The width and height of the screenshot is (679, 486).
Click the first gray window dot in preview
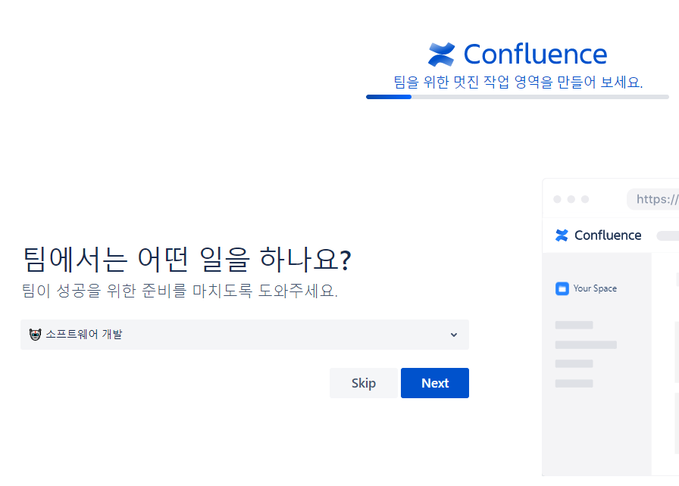(x=557, y=199)
